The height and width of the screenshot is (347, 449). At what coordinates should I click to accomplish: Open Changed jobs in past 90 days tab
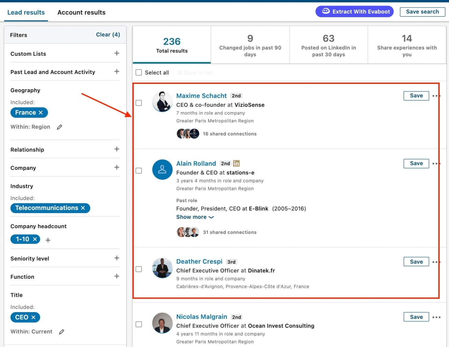[x=250, y=45]
